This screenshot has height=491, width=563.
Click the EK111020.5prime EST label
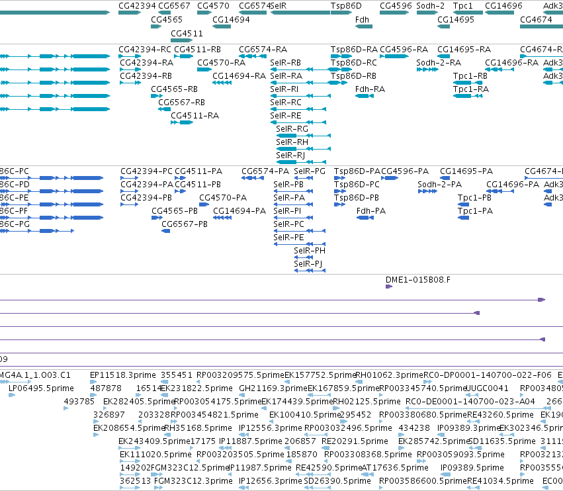tap(155, 455)
